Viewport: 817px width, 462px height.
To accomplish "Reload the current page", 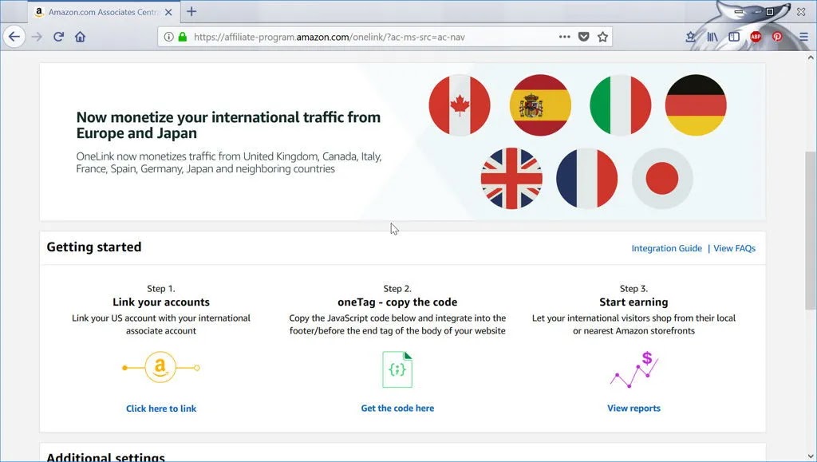I will click(x=58, y=37).
